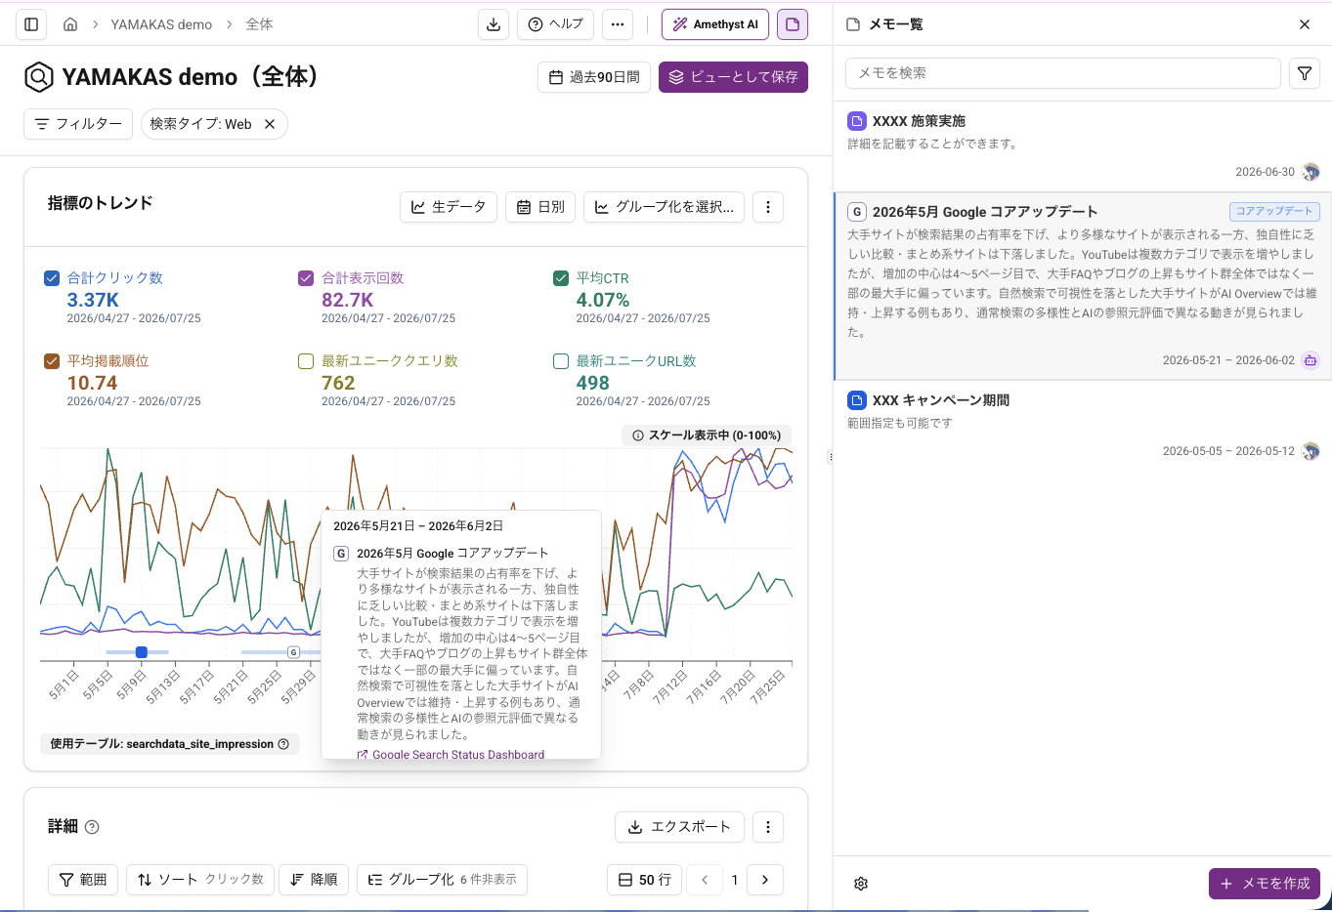
Task: Click the panel resize handle dots
Action: (x=830, y=456)
